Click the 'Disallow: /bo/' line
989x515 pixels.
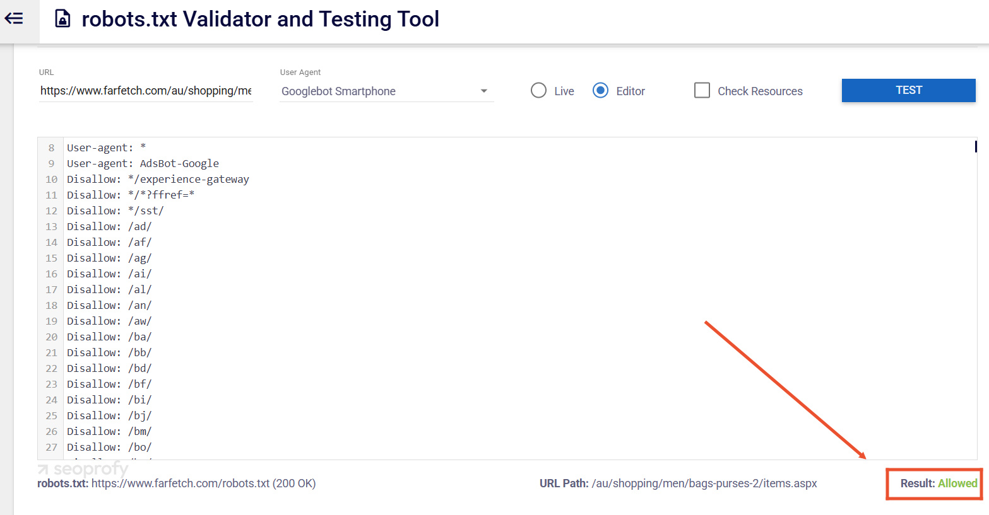pyautogui.click(x=109, y=447)
